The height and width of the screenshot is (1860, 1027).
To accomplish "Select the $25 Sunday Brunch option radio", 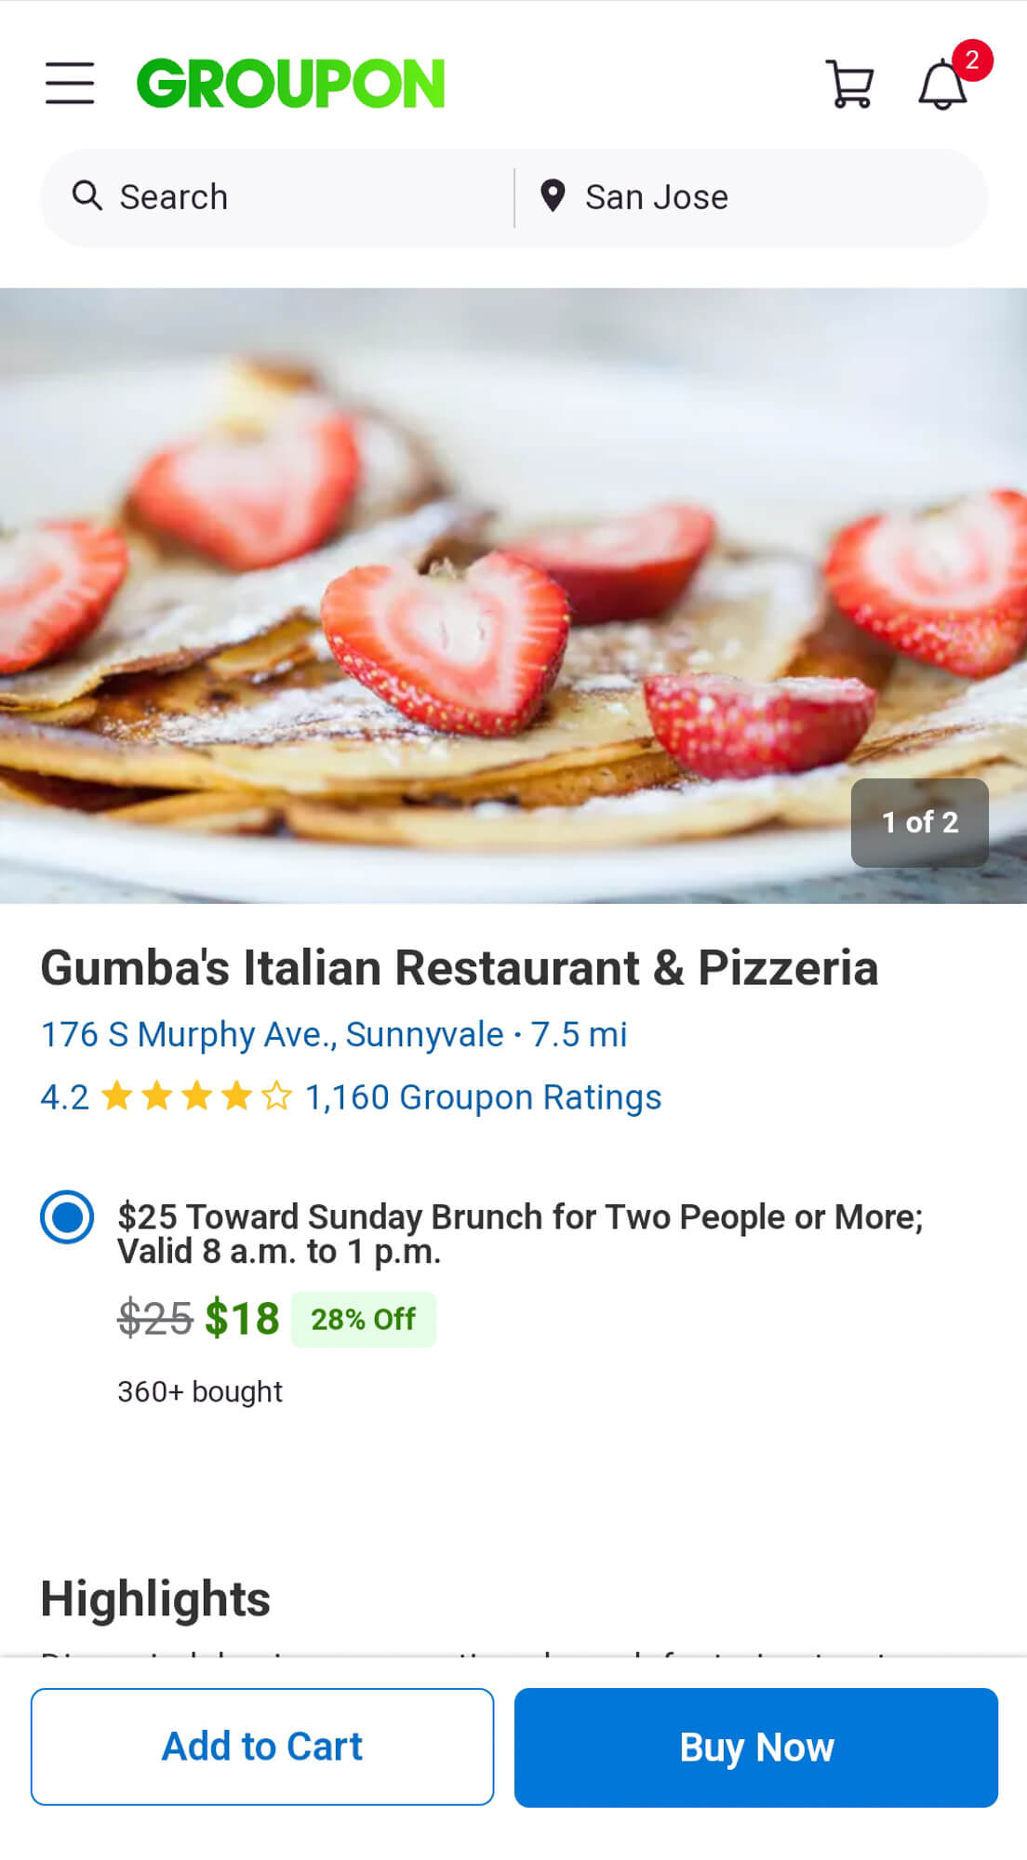I will pos(67,1216).
